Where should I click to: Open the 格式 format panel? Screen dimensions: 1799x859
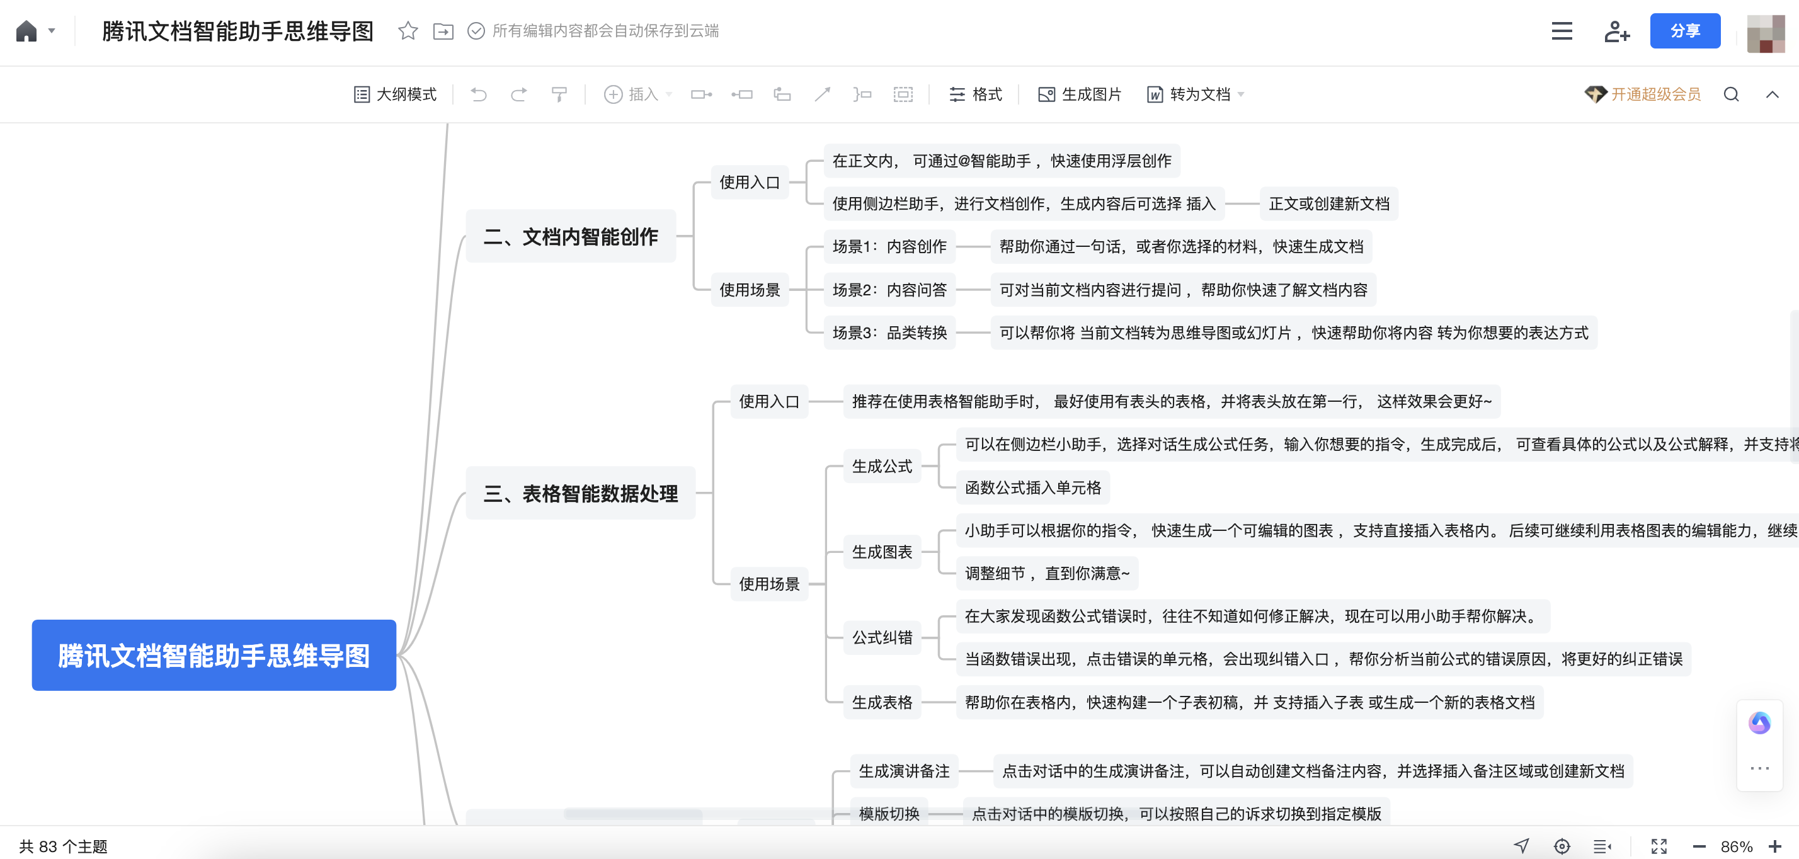(x=976, y=94)
